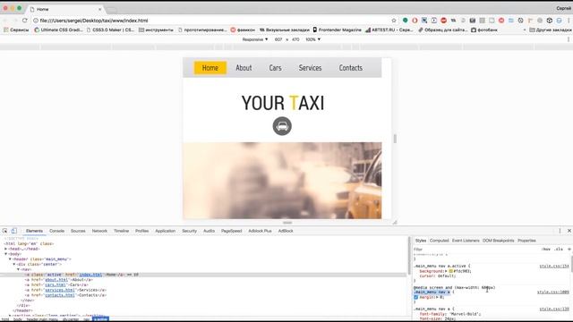Click the header.main_menu breadcrumb

[x=42, y=319]
